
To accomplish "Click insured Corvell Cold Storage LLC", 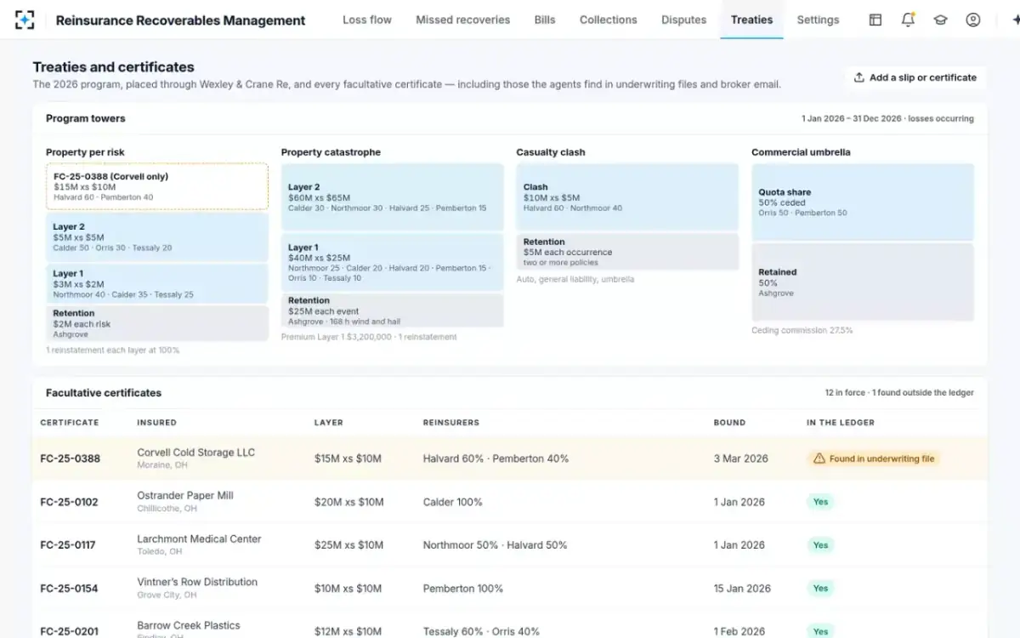I will pos(195,453).
